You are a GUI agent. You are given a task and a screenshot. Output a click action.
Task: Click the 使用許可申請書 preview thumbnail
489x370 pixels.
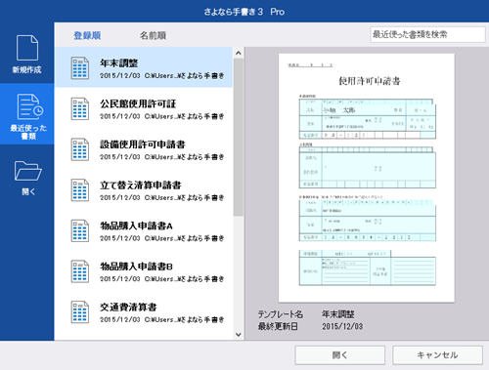[367, 178]
